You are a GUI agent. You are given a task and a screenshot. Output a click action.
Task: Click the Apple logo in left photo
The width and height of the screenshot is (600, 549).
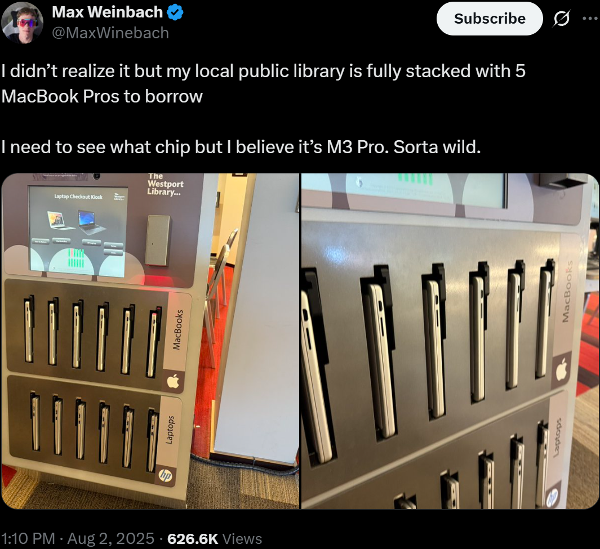[173, 381]
